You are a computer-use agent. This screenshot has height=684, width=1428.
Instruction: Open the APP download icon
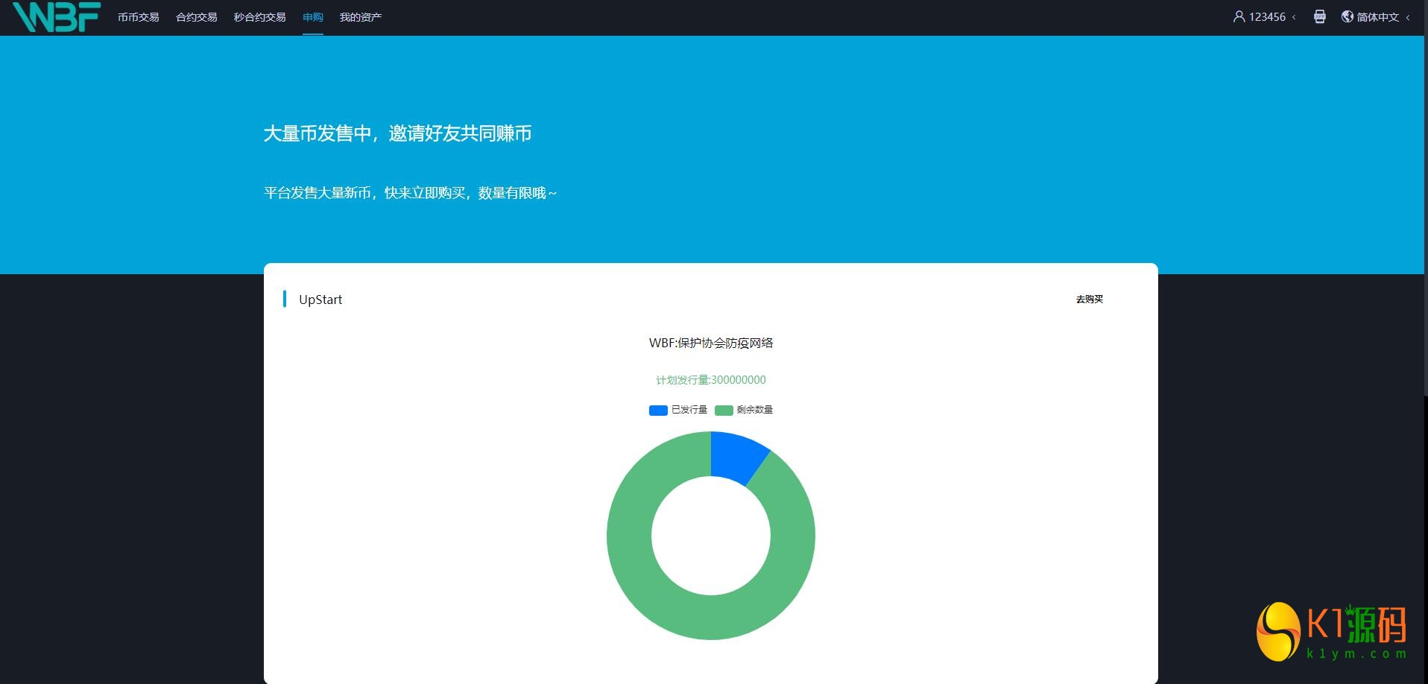[1319, 16]
